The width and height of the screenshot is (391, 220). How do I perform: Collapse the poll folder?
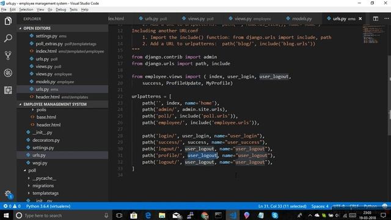point(62,170)
